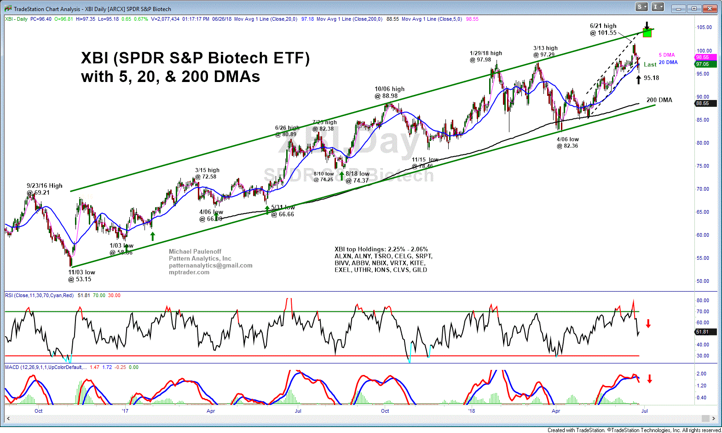Click the 50.00 price axis label
Viewport: 722px width, 433px height.
click(x=703, y=281)
